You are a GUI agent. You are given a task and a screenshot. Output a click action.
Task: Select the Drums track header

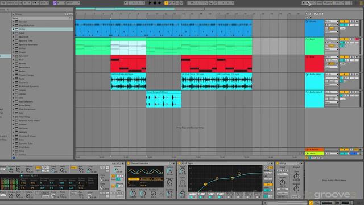[x=315, y=28]
